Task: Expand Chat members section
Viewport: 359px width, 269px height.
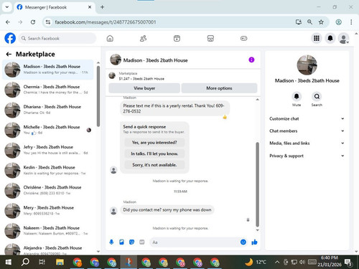Action: [307, 131]
